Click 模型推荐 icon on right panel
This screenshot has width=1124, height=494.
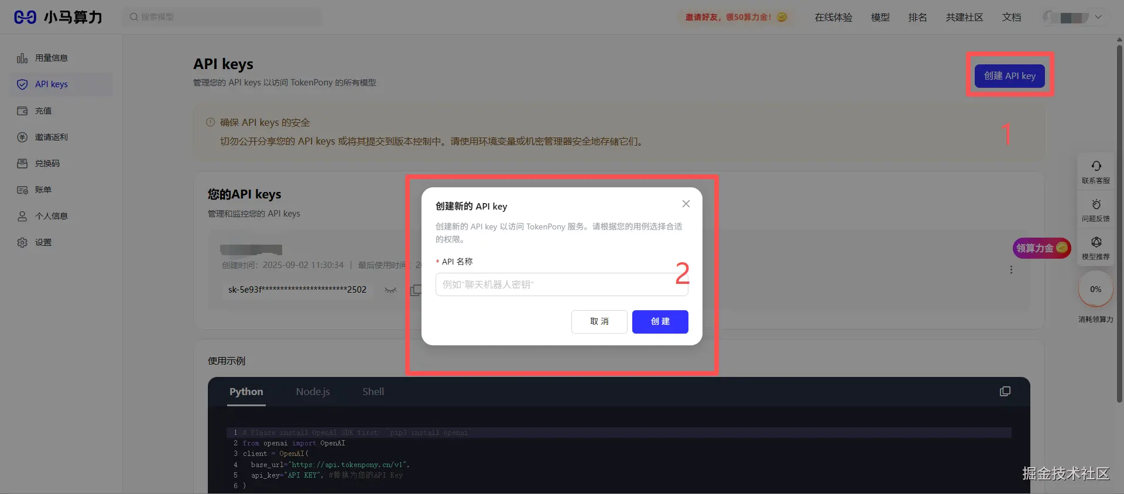click(1096, 242)
